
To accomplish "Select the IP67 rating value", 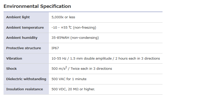I will [x=55, y=48].
